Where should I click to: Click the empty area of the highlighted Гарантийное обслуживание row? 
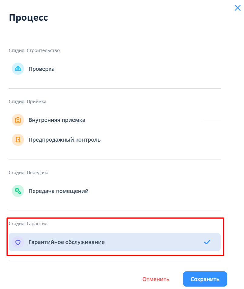coord(152,242)
